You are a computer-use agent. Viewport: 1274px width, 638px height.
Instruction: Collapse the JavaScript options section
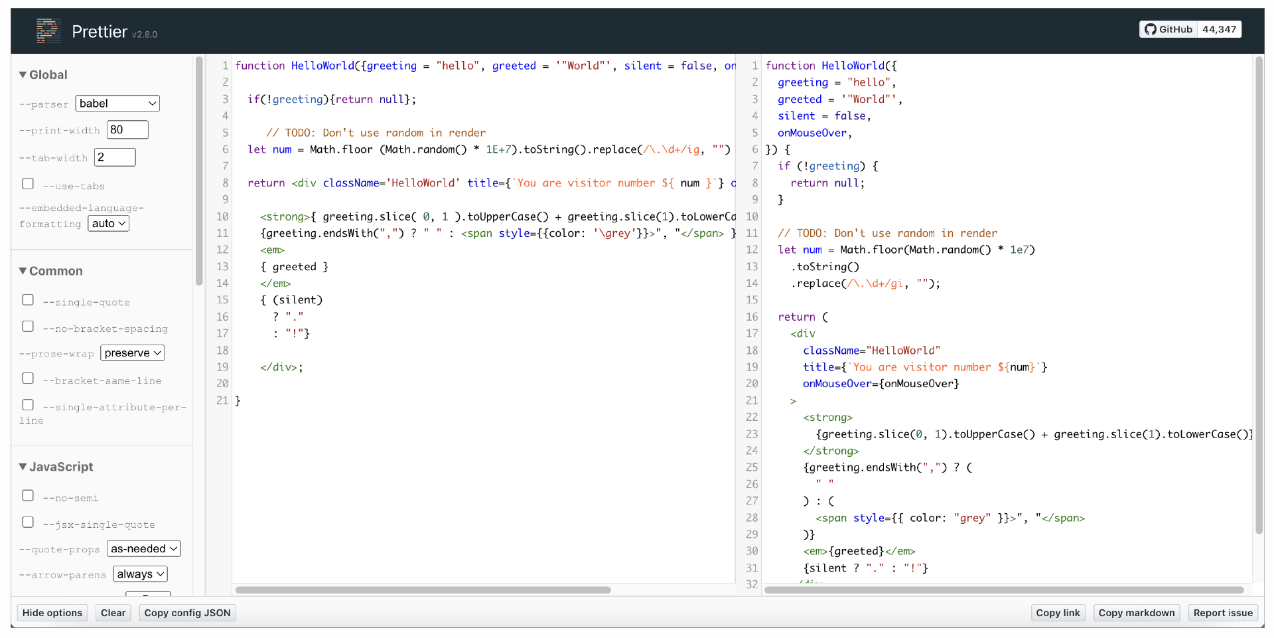click(x=56, y=467)
